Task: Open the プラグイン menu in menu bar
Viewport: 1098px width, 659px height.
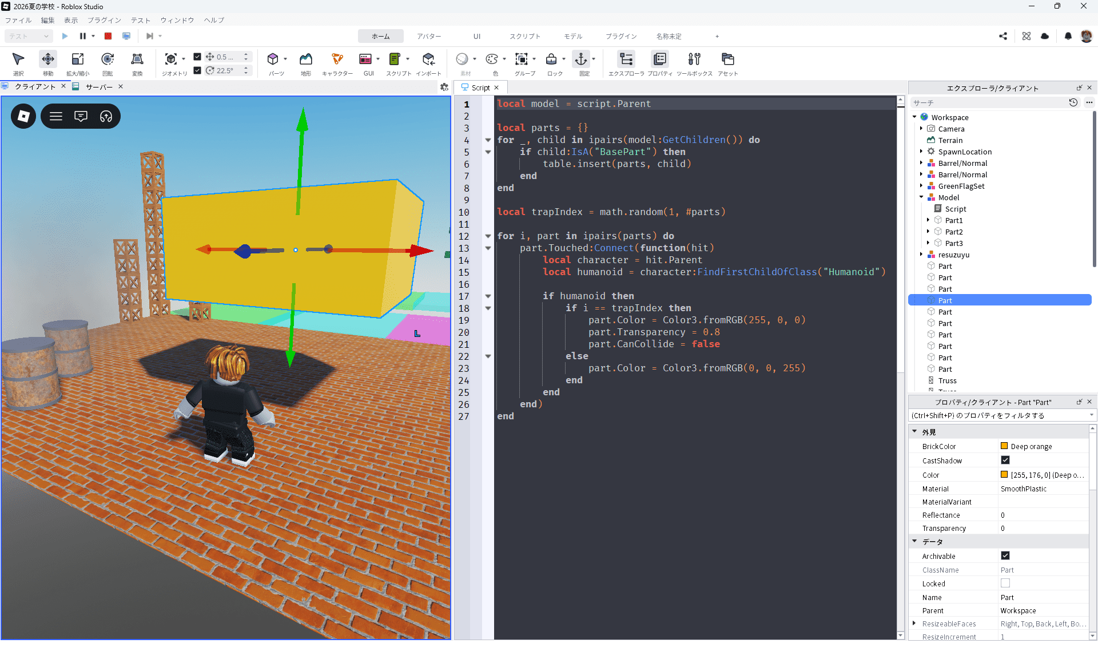Action: [x=104, y=20]
